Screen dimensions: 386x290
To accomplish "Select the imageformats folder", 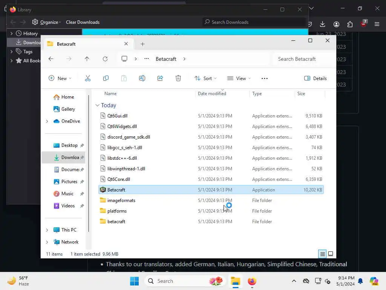I will pyautogui.click(x=211, y=200).
